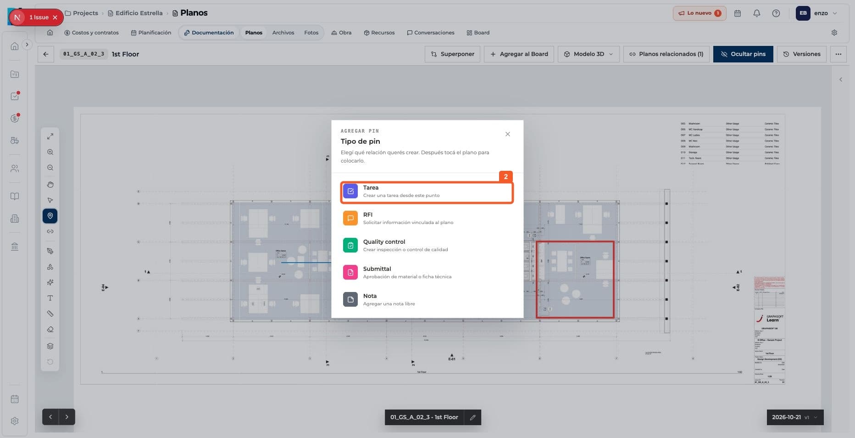This screenshot has height=438, width=855.
Task: Click the zoom out magnifier tool
Action: click(x=50, y=168)
